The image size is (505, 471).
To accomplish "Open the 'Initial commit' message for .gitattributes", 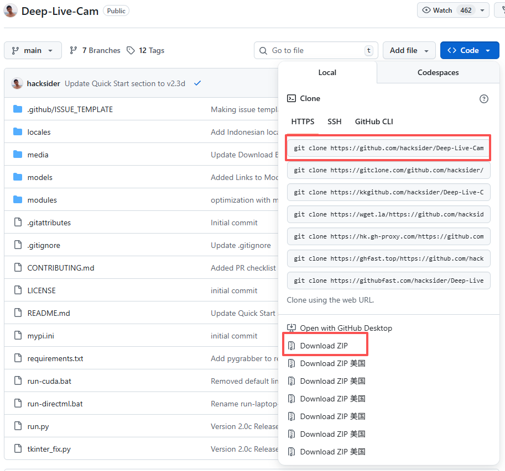I will pos(234,223).
